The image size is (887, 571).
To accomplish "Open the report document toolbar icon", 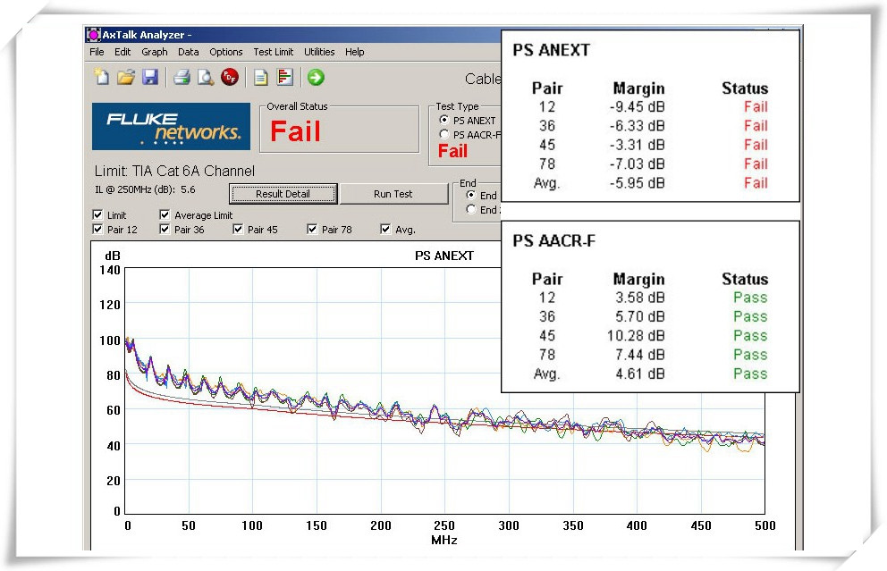I will coord(260,77).
